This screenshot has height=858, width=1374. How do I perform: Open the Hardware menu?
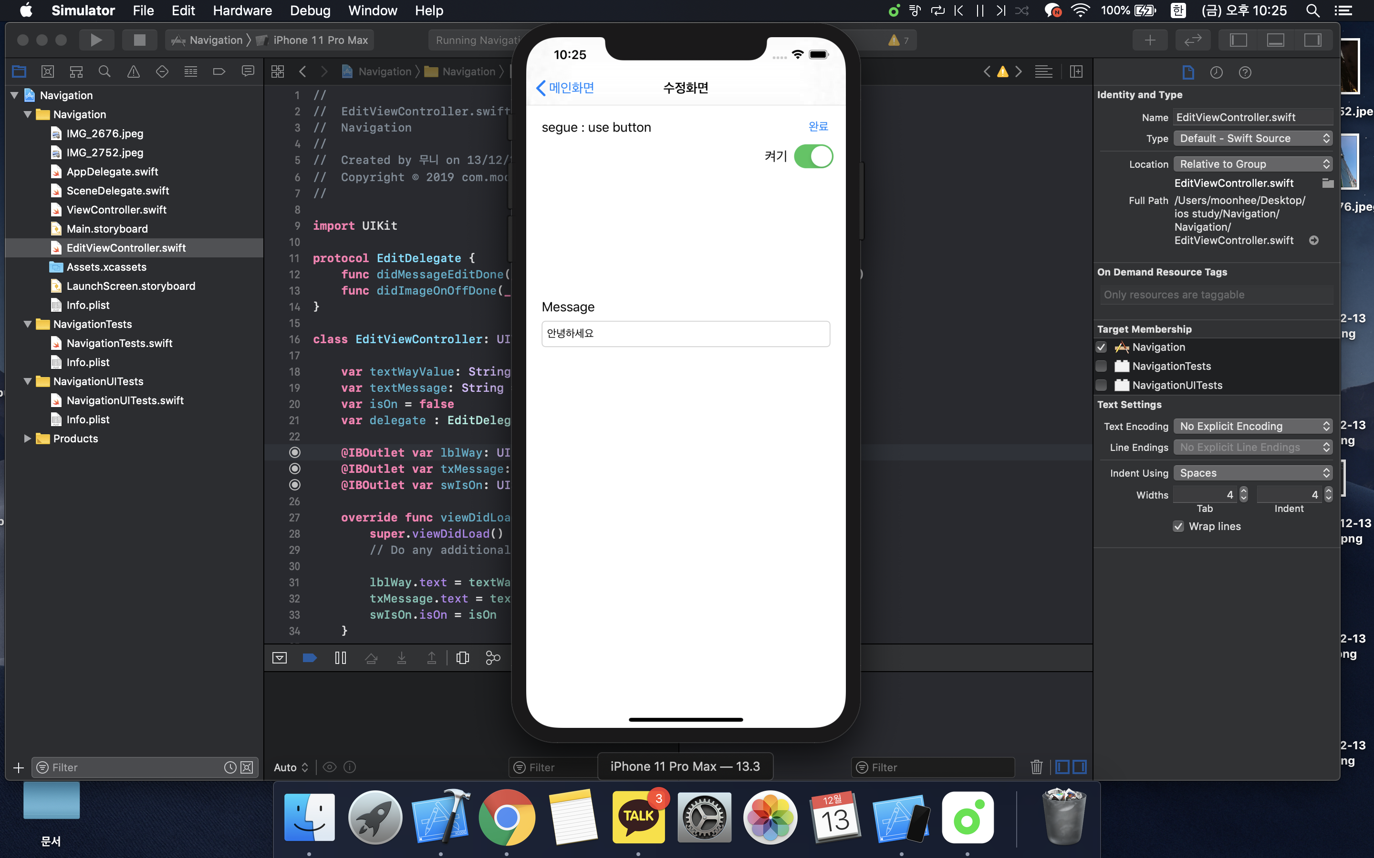click(x=242, y=10)
